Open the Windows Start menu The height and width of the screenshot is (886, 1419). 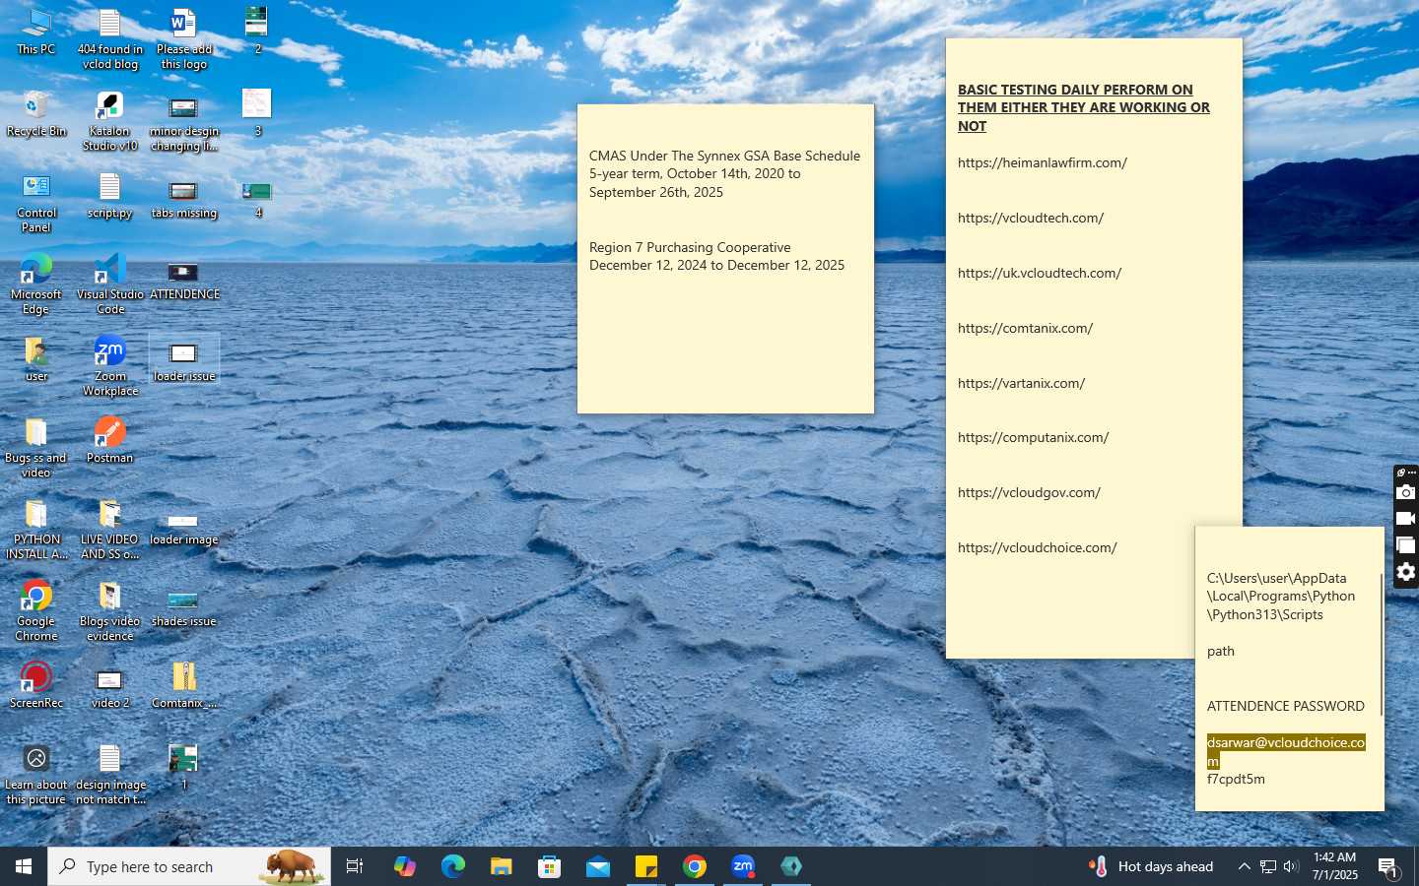24,866
